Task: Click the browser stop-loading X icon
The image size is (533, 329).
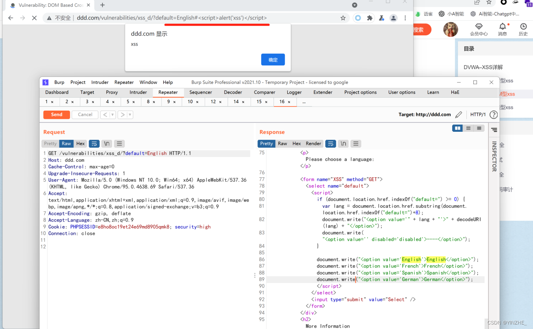Action: (34, 18)
